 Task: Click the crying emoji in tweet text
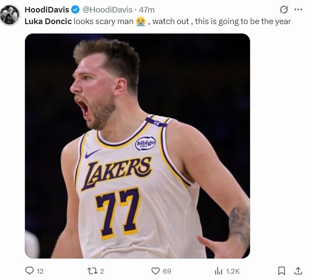[140, 21]
